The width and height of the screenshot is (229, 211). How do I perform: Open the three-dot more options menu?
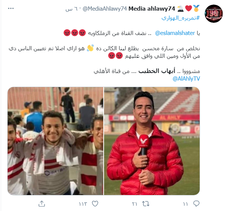click(11, 8)
